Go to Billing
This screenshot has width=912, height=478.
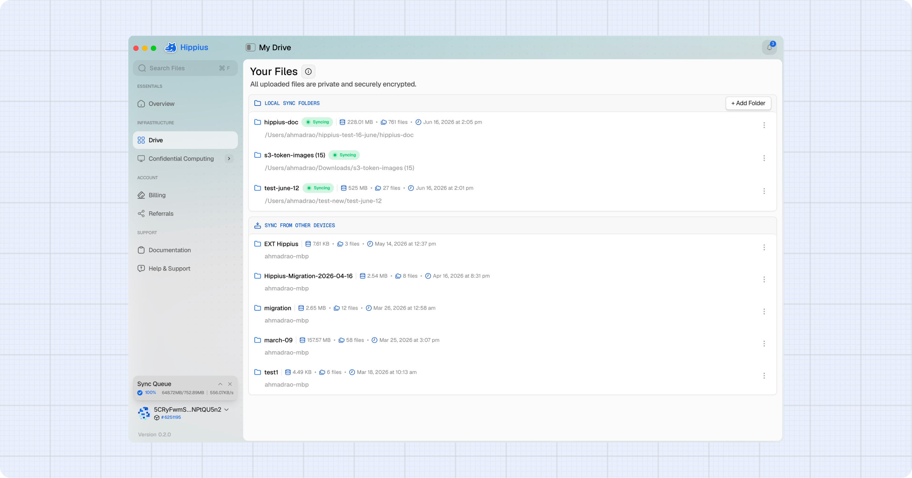point(185,195)
